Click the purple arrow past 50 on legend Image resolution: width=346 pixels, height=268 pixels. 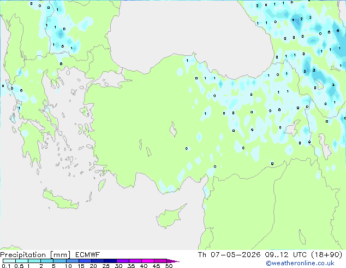pos(173,261)
